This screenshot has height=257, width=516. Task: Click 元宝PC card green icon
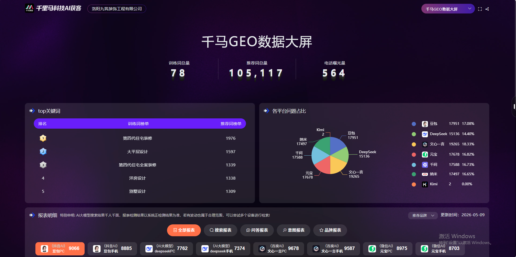pyautogui.click(x=372, y=249)
